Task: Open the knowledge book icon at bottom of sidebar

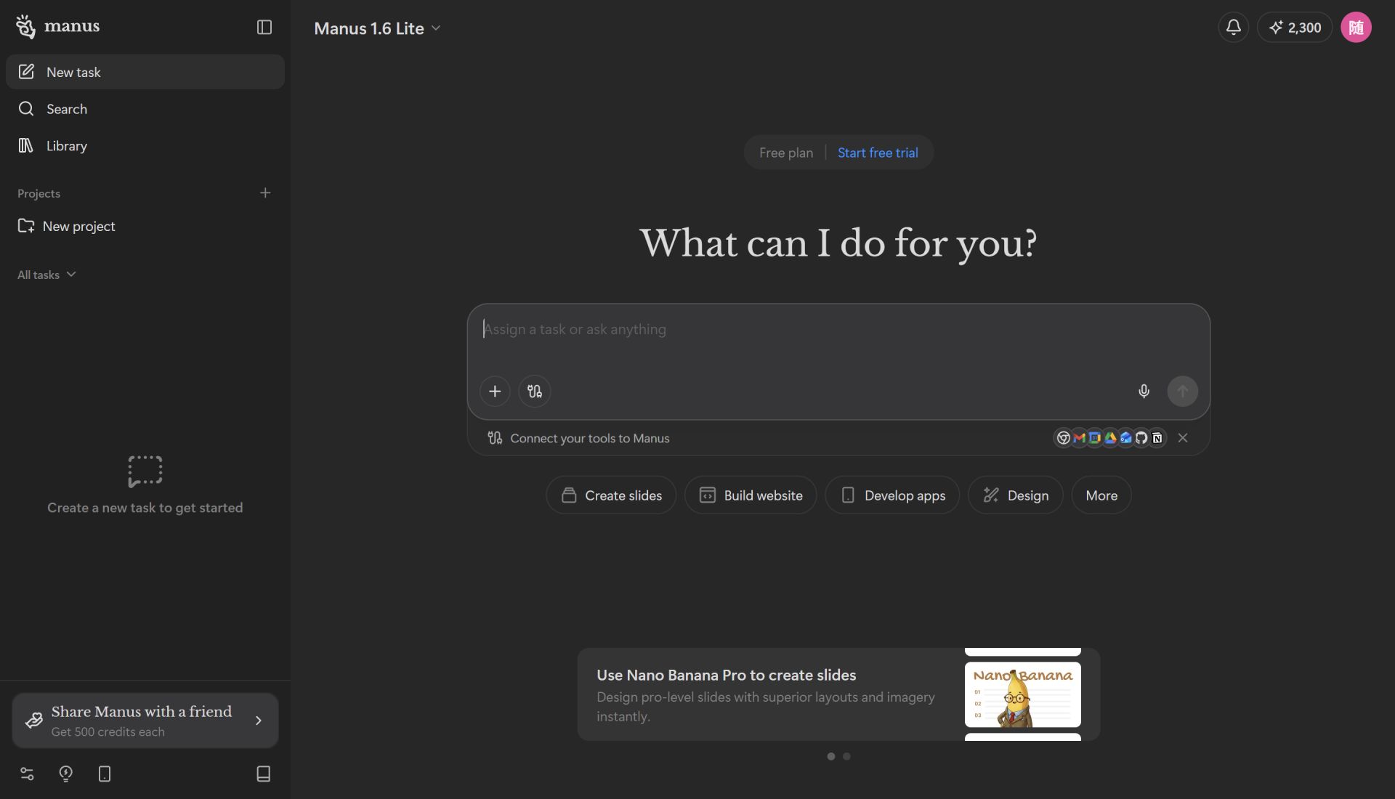Action: pyautogui.click(x=264, y=774)
